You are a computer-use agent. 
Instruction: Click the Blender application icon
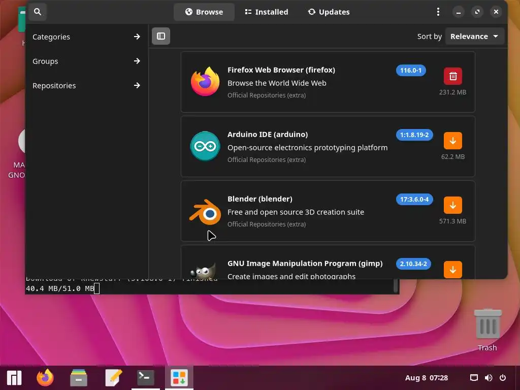tap(205, 212)
